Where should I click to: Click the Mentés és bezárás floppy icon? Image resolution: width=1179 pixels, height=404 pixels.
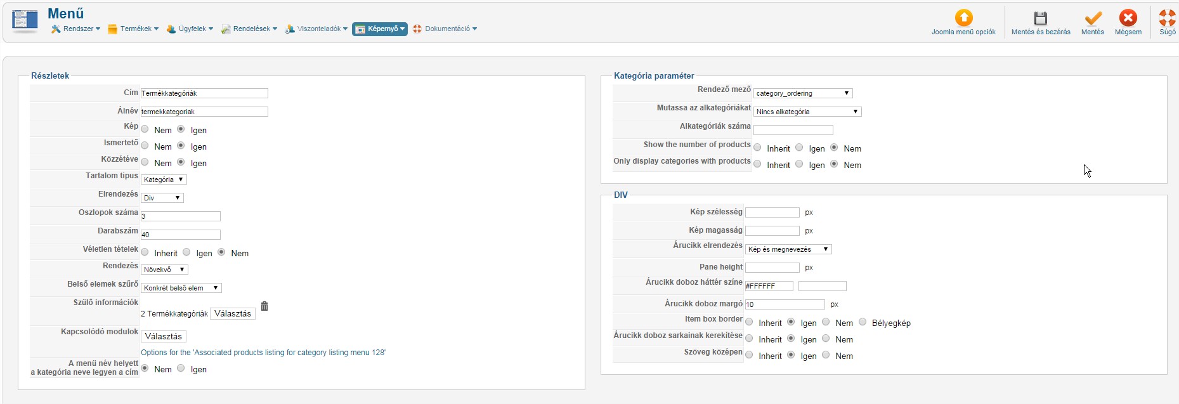coord(1040,18)
